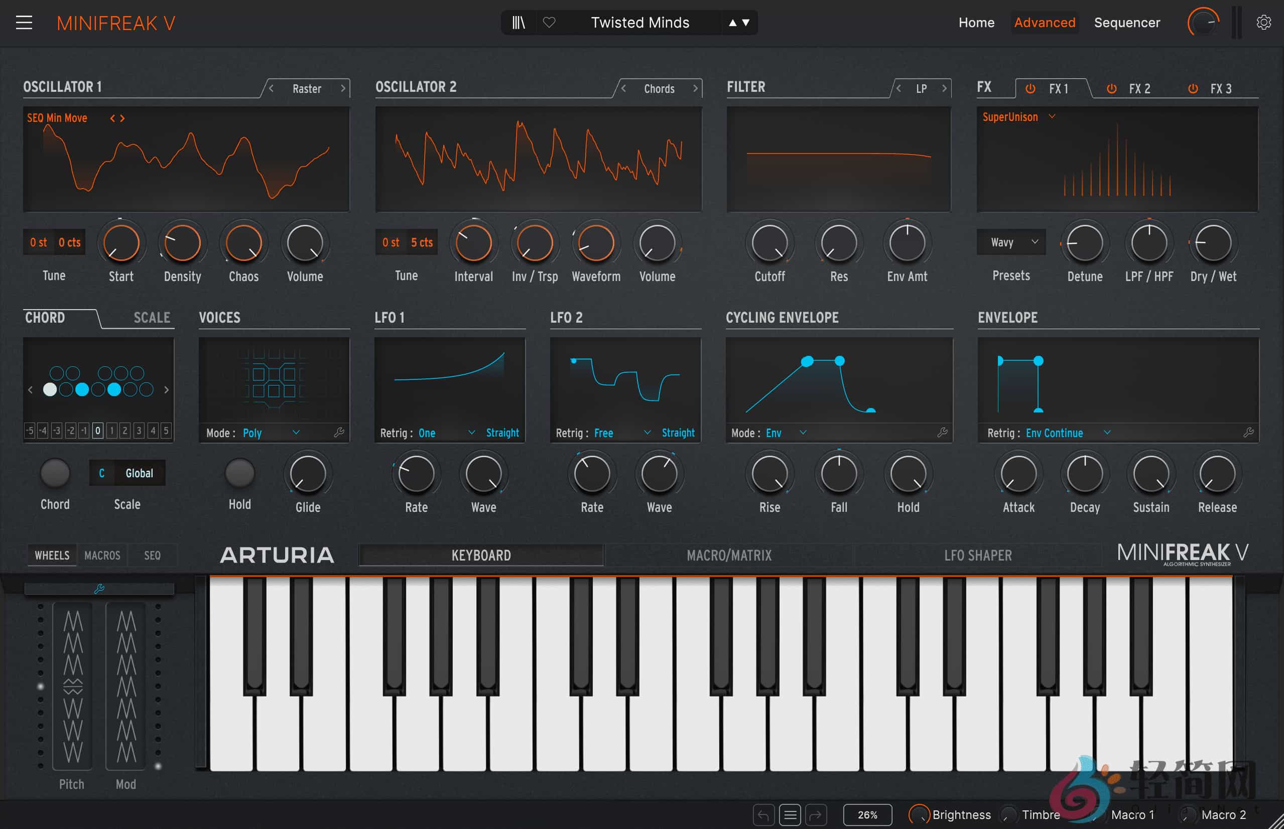Viewport: 1284px width, 829px height.
Task: Click the filter Cutoff knob
Action: [769, 243]
